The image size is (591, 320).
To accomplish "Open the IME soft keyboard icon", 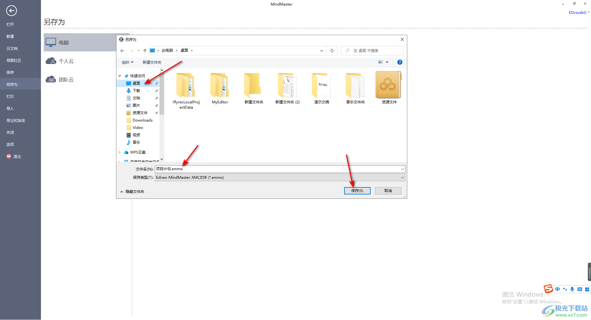I will (580, 289).
